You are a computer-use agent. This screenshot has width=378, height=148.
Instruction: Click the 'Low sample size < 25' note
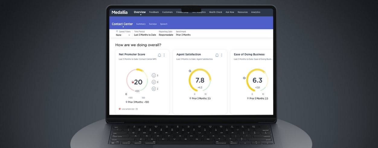click(x=130, y=109)
